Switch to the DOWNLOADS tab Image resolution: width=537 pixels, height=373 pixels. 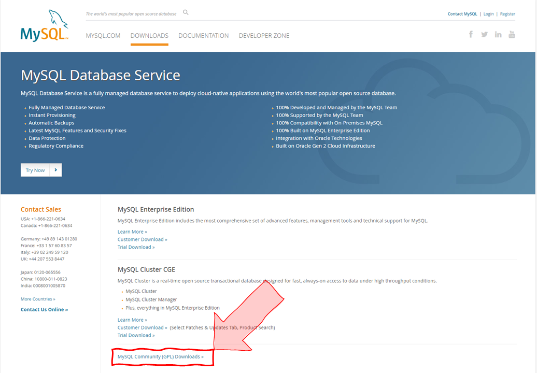tap(149, 35)
